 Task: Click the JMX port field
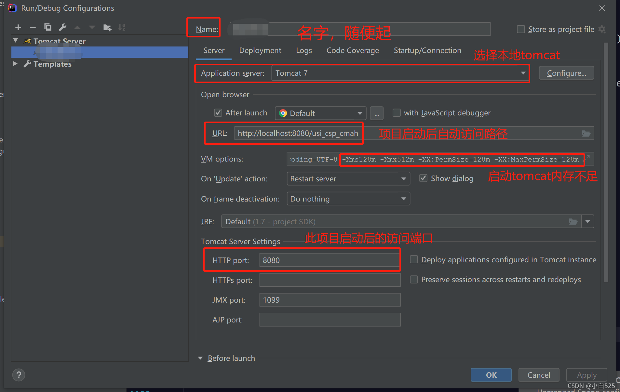coord(330,300)
